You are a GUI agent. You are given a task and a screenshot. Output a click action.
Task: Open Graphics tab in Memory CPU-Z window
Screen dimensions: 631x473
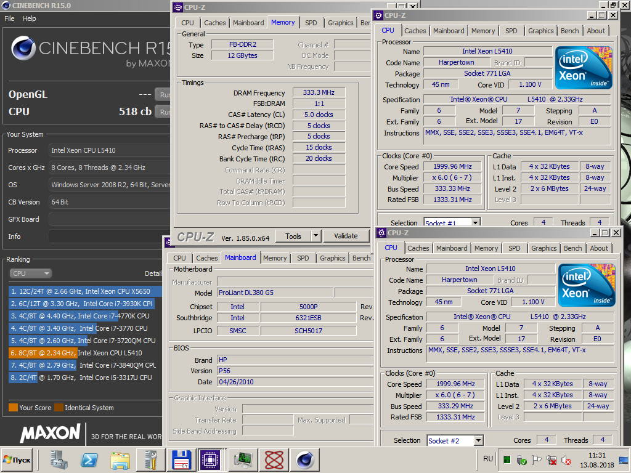[340, 23]
